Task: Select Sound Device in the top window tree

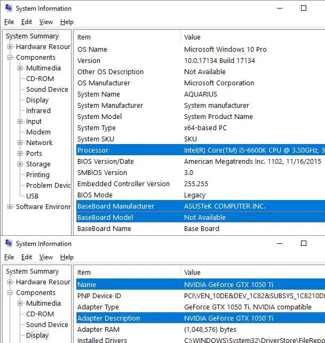Action: point(47,89)
